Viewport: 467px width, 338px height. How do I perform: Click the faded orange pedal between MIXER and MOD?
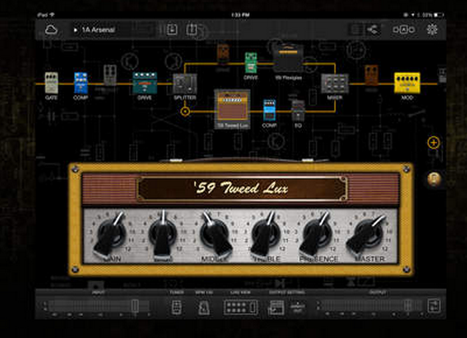point(371,75)
